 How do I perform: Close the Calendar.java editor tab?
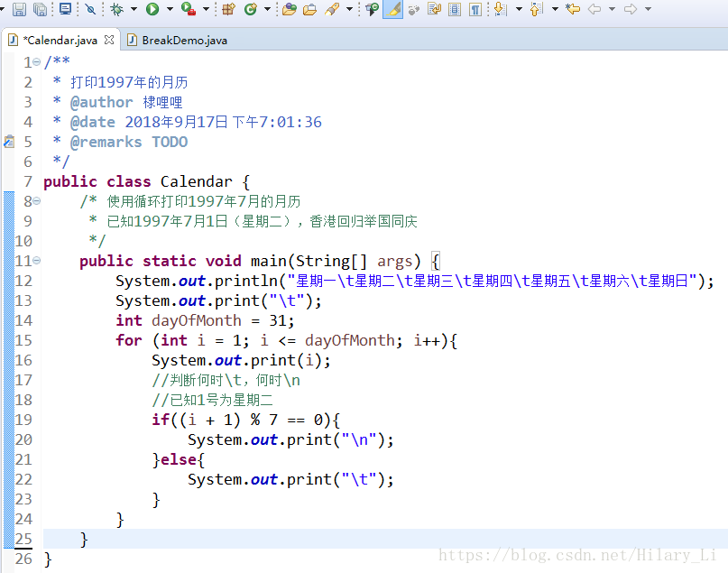coord(109,40)
